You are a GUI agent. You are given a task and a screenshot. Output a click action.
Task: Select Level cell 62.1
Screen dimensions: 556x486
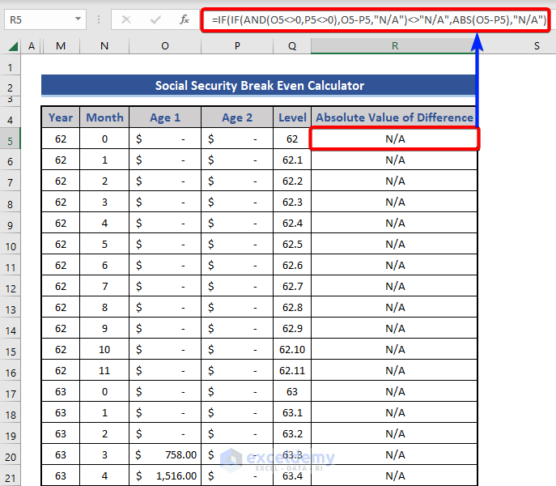(292, 160)
